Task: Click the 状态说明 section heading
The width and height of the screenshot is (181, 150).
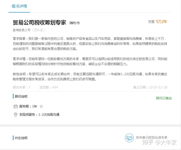Action: pos(21,138)
